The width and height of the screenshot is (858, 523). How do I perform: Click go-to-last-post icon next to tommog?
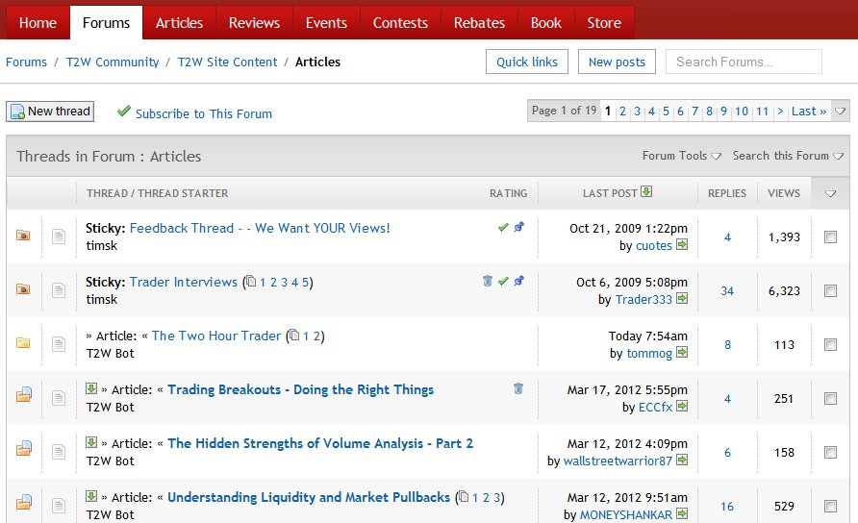pyautogui.click(x=683, y=354)
